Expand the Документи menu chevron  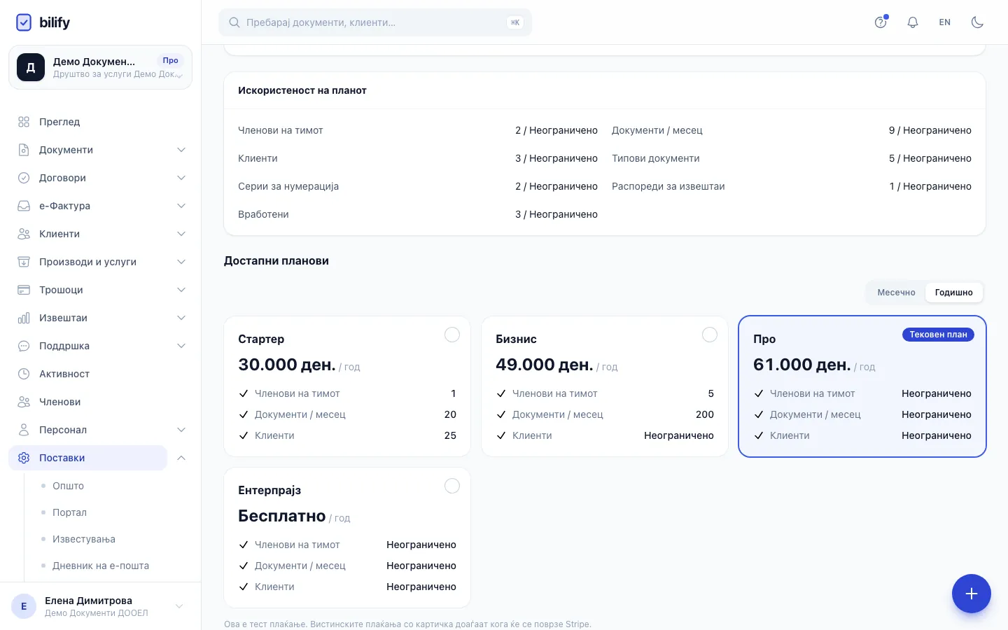(181, 150)
